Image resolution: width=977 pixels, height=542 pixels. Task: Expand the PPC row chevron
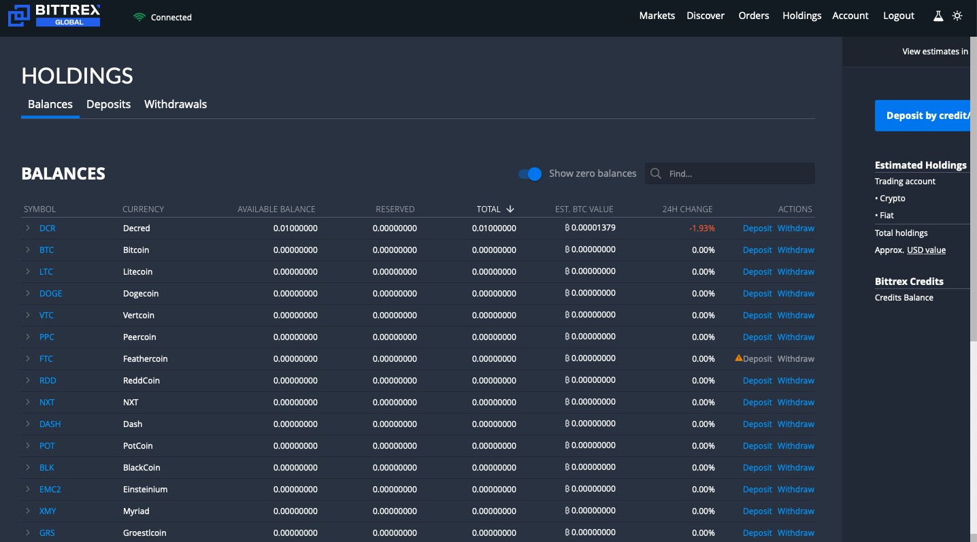pos(28,337)
